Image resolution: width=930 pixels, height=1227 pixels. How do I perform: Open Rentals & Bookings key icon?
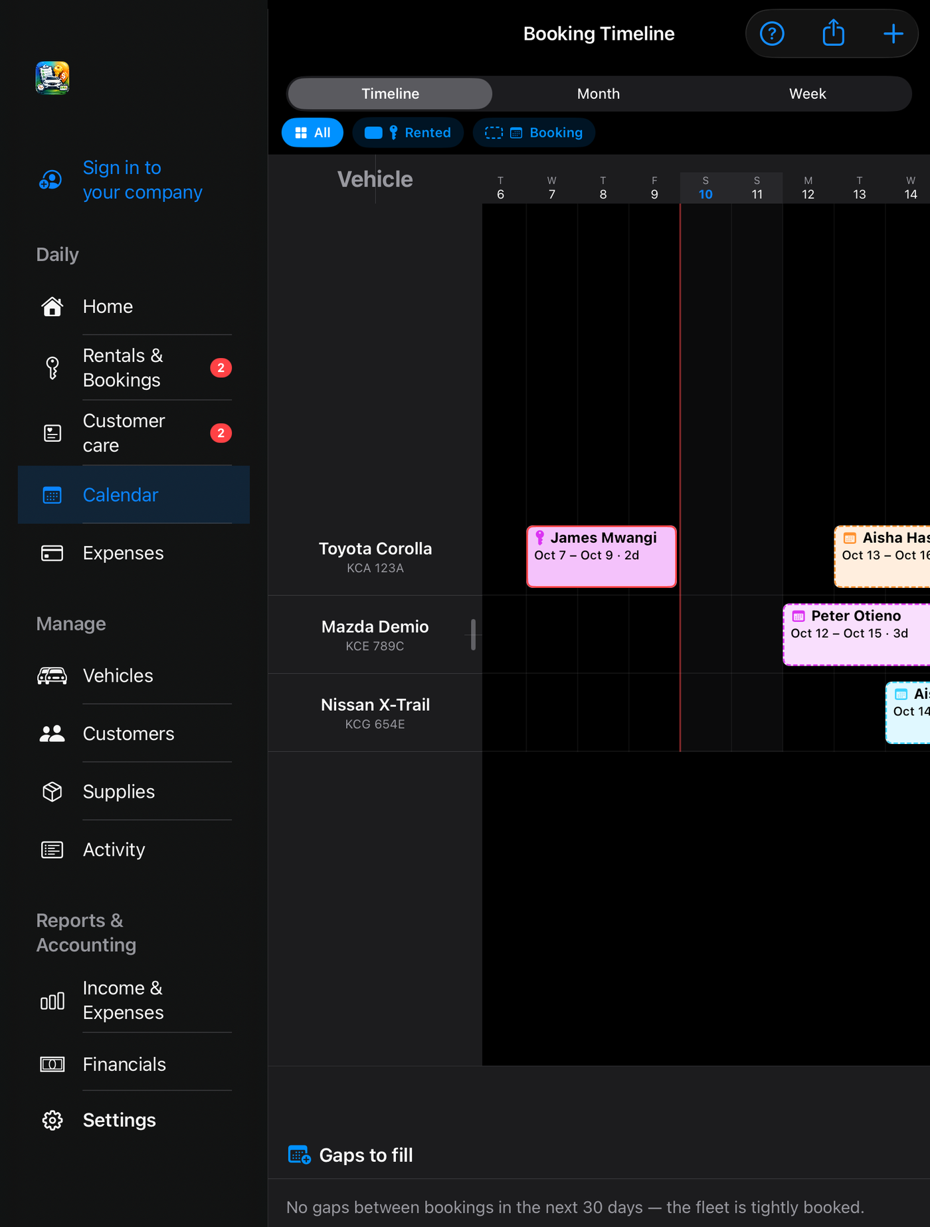(52, 367)
